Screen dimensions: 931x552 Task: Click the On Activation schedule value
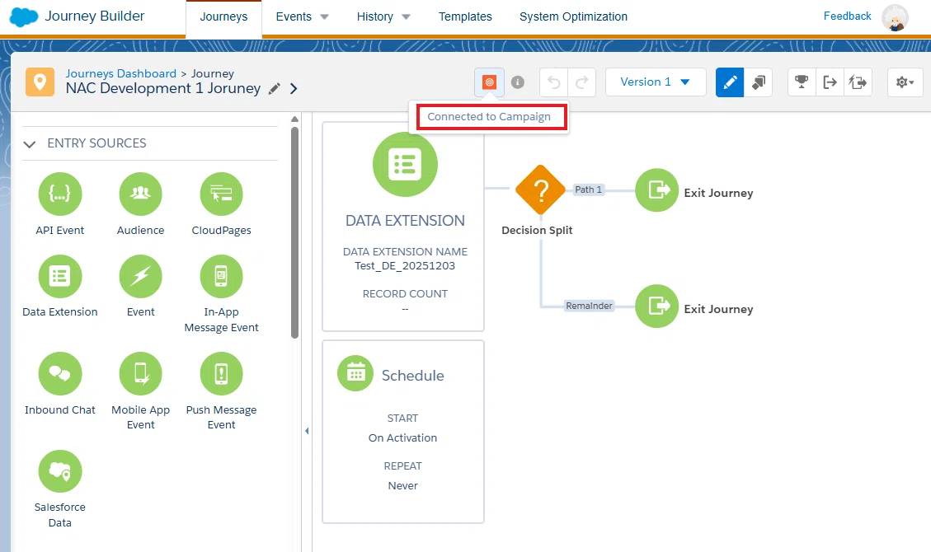pos(402,438)
